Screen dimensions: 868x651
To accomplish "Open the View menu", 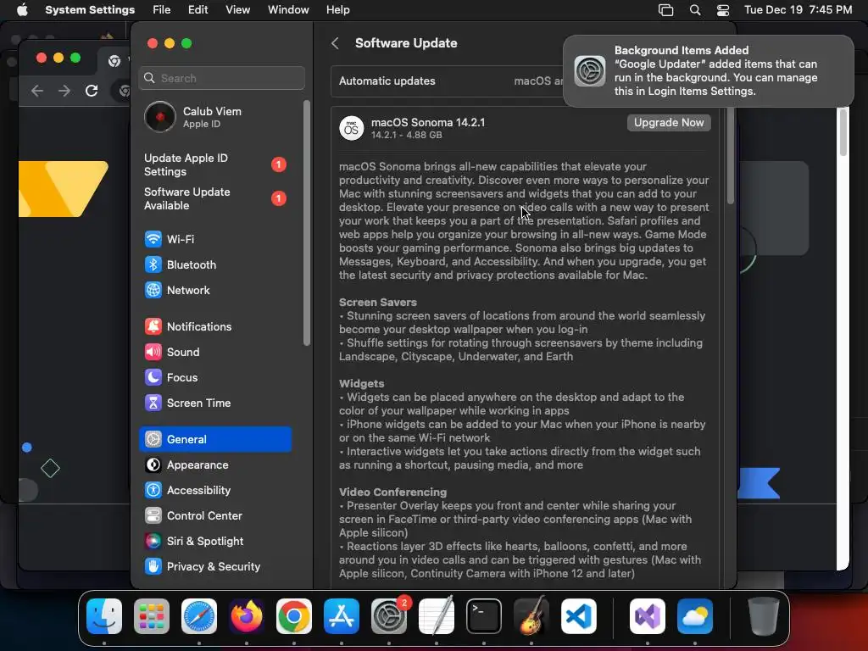I will [237, 10].
